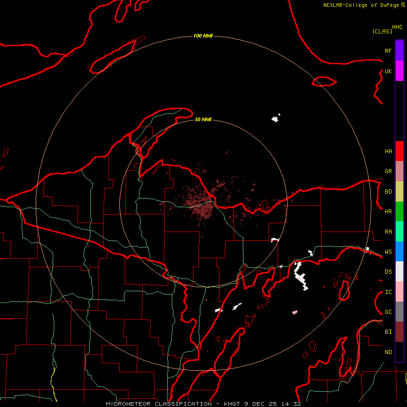407x407 pixels.
Task: Click the GR legend label
Action: [388, 171]
